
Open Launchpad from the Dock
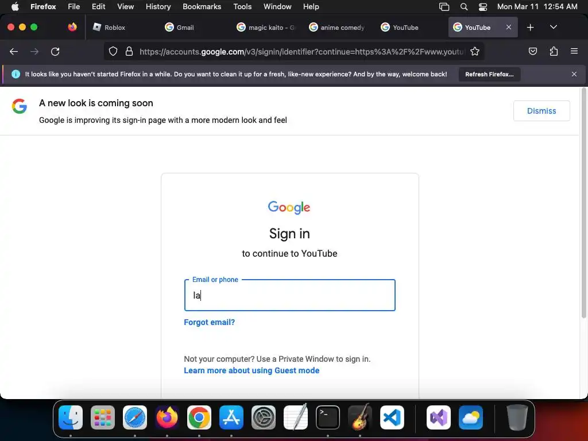[x=103, y=417]
